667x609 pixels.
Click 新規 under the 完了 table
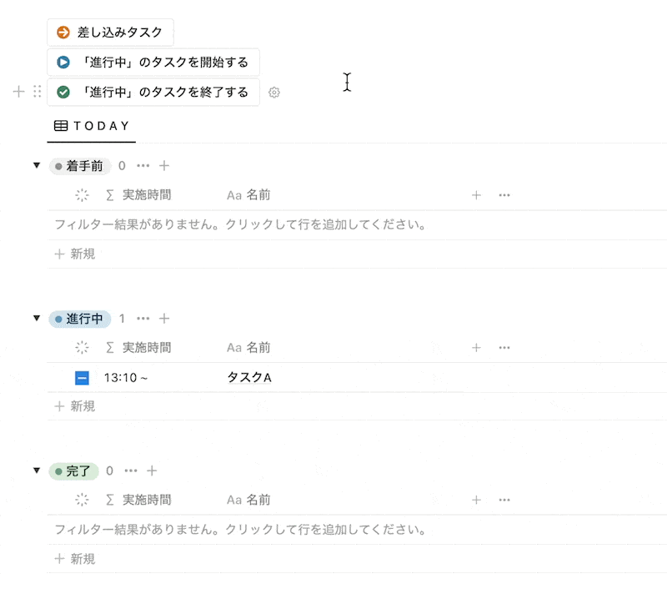[75, 559]
